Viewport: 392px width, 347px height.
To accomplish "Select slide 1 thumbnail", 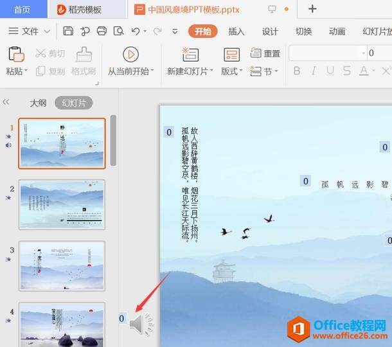I will 62,143.
